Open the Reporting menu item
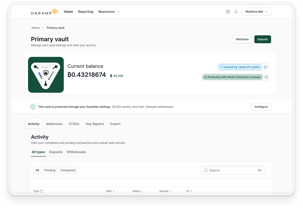303x209 pixels. (86, 12)
